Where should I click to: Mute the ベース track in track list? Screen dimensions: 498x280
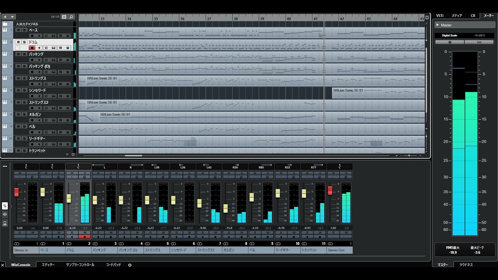18,30
